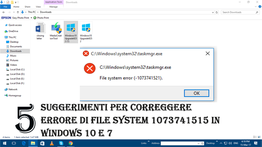Open the File ribbon tab

[5, 7]
